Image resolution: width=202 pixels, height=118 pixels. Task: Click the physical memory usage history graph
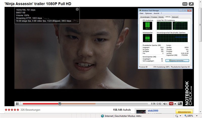pos(172,38)
